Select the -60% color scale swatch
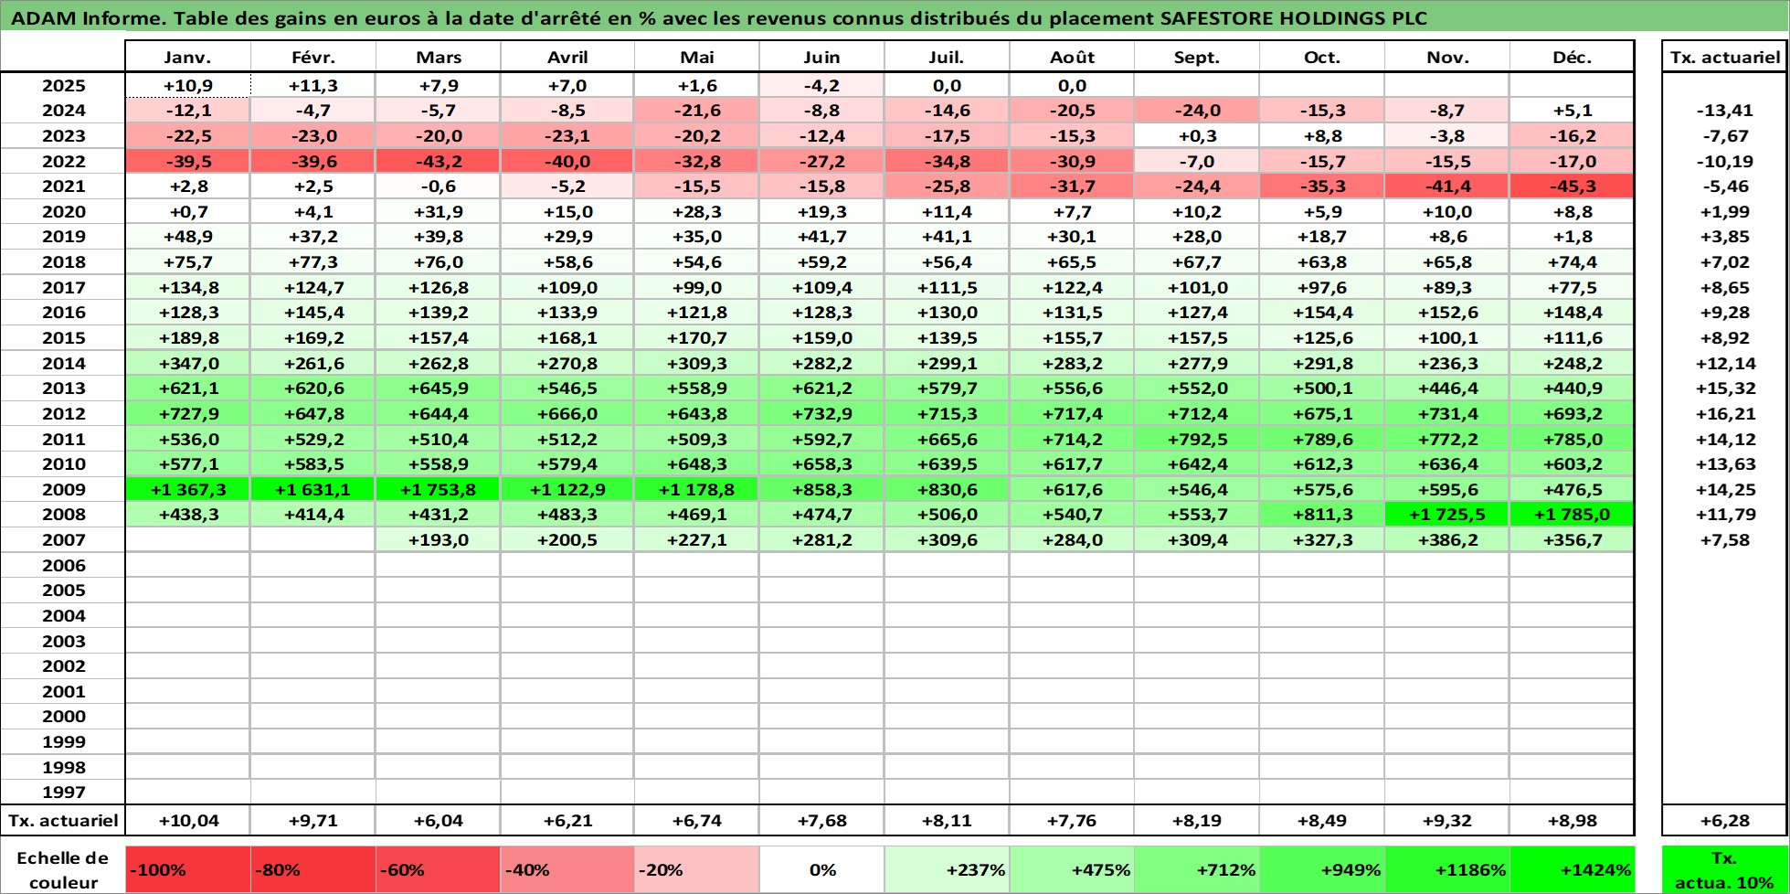Screen dimensions: 1790x894 [438, 870]
